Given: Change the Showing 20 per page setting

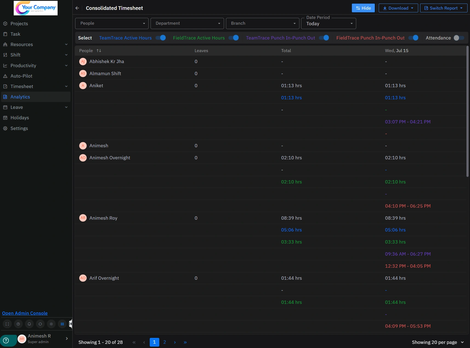Looking at the screenshot, I should pos(438,342).
